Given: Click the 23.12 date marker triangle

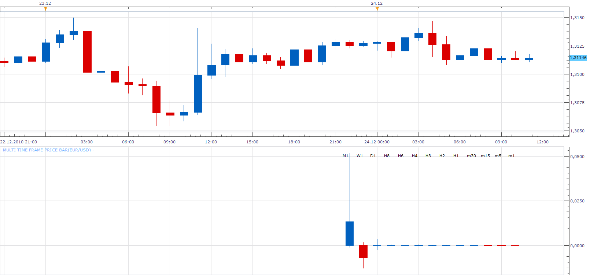Looking at the screenshot, I should [45, 9].
